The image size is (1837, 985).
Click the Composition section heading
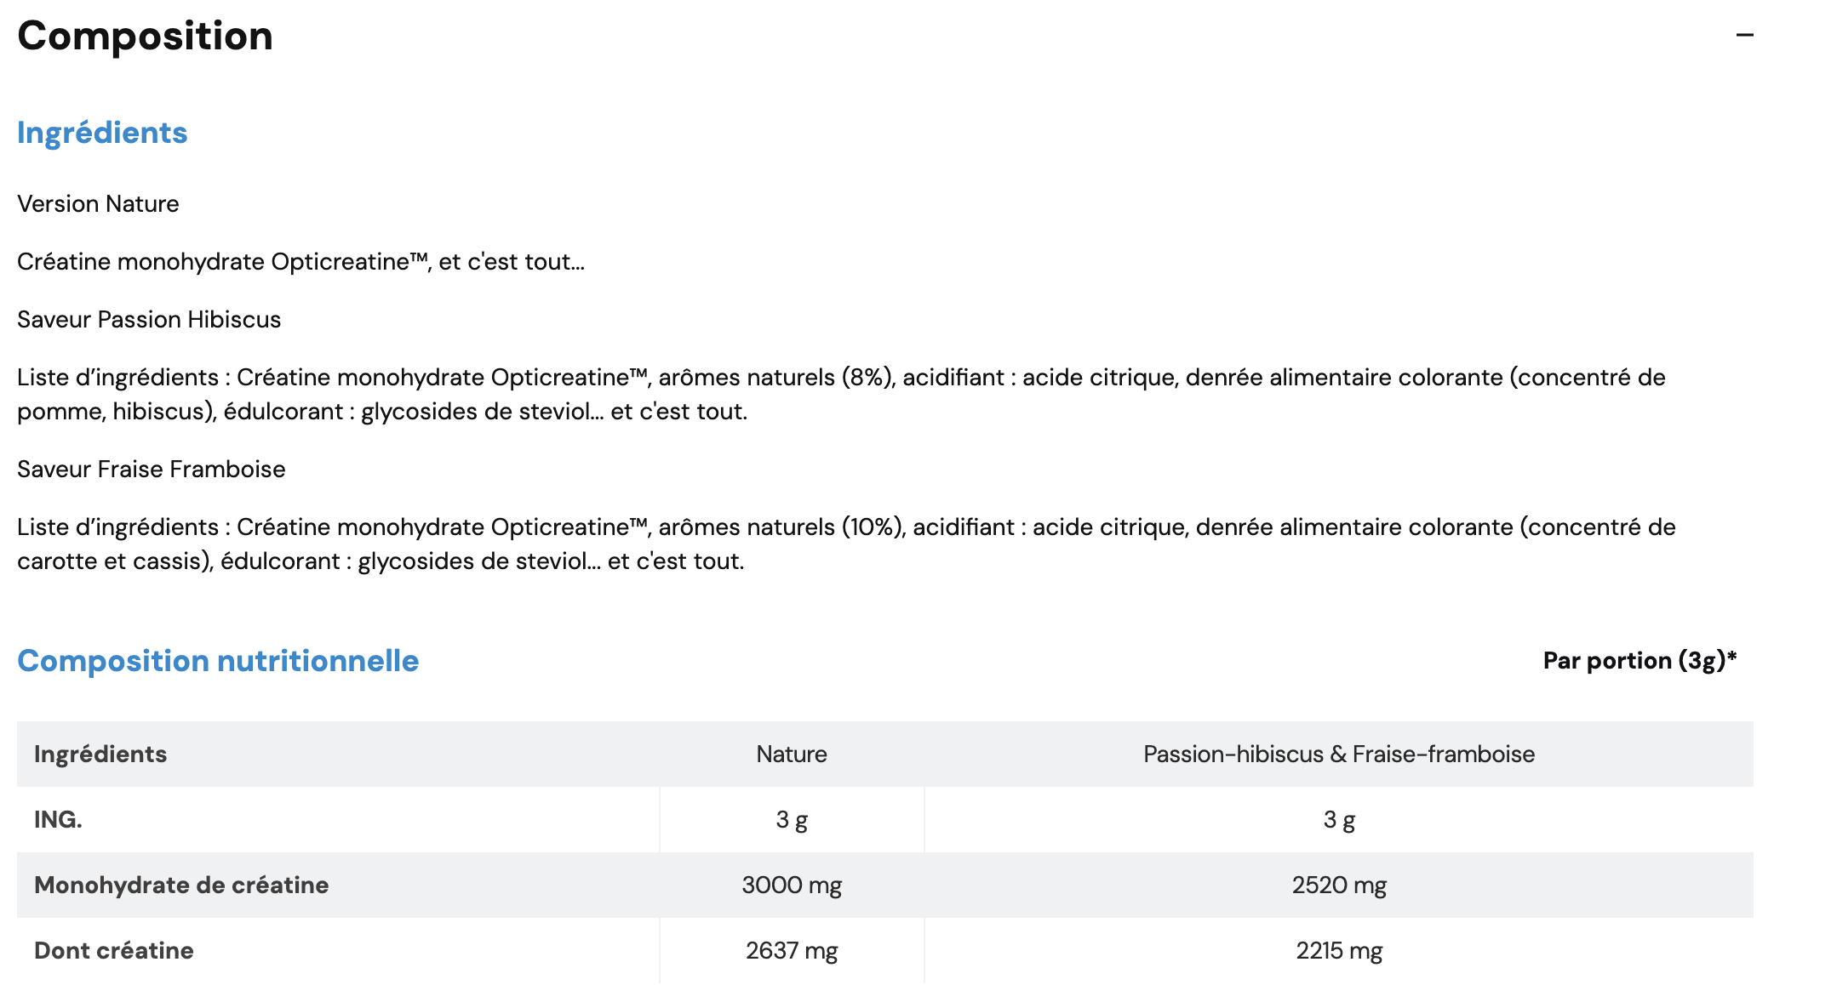(145, 36)
